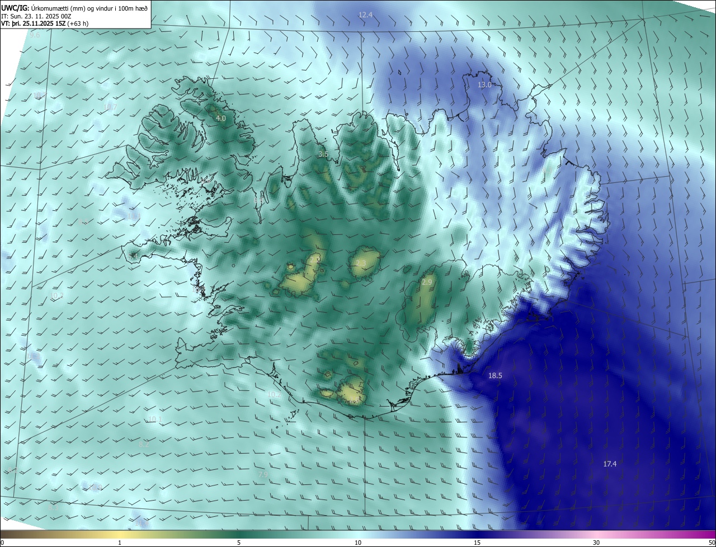Screen dimensions: 716x547
Task: Click the 10.1 value label southwest of Iceland
Action: [x=155, y=419]
